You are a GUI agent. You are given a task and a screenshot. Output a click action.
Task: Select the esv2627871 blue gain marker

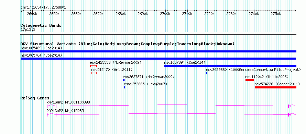click(x=124, y=80)
